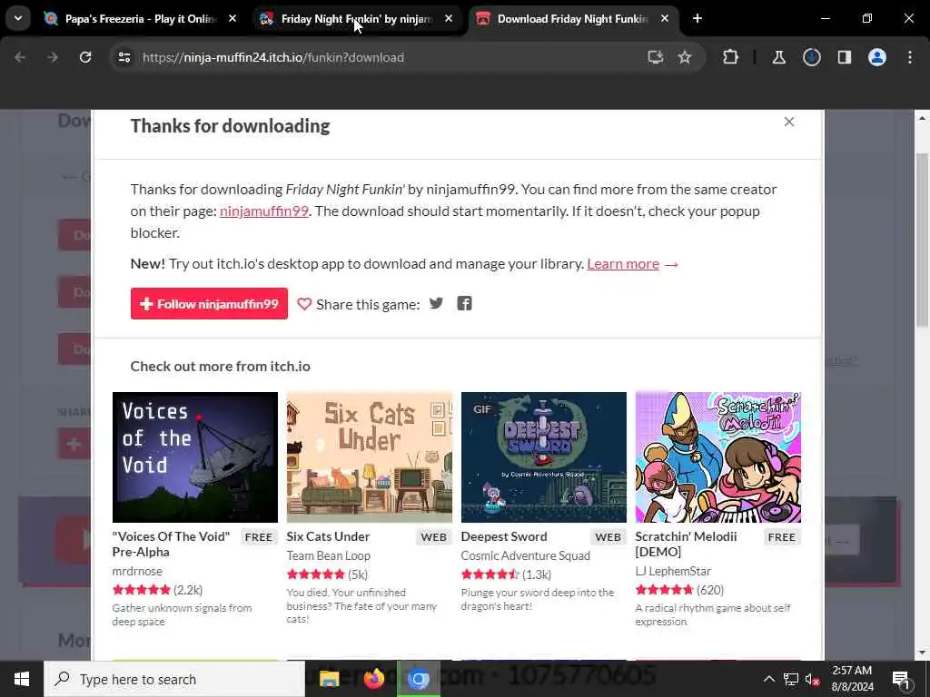The height and width of the screenshot is (697, 930).
Task: Open author LJ LephemStar's page
Action: tap(673, 571)
